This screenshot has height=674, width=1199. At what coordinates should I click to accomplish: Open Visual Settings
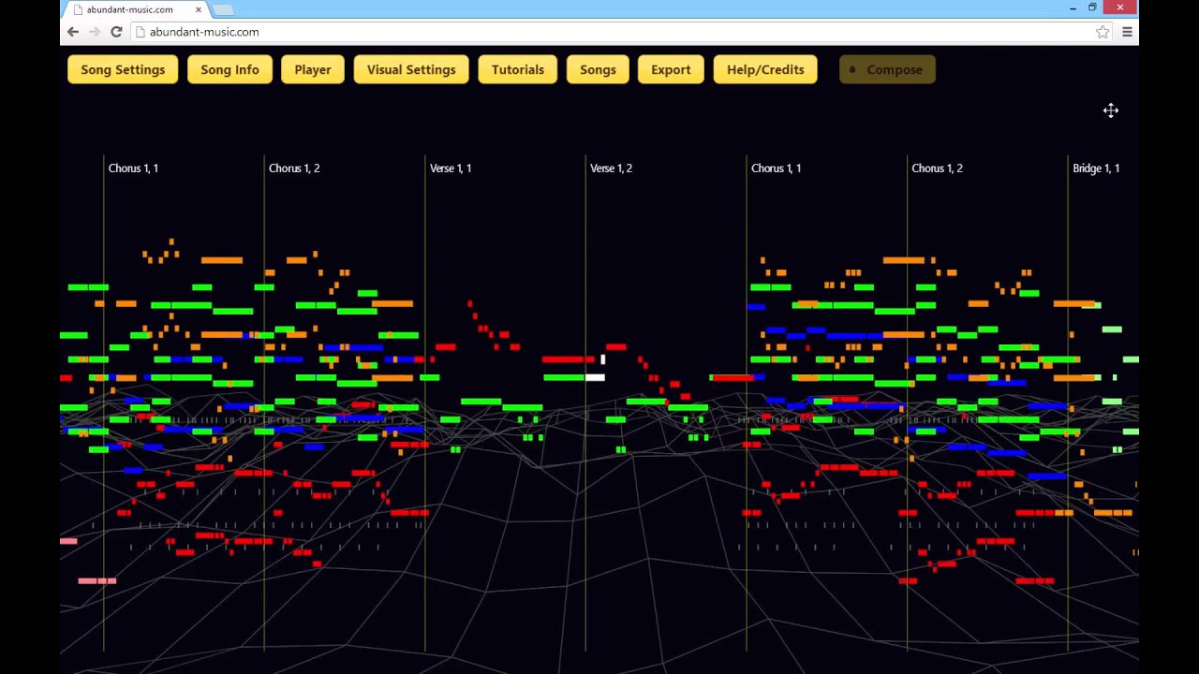(x=411, y=69)
